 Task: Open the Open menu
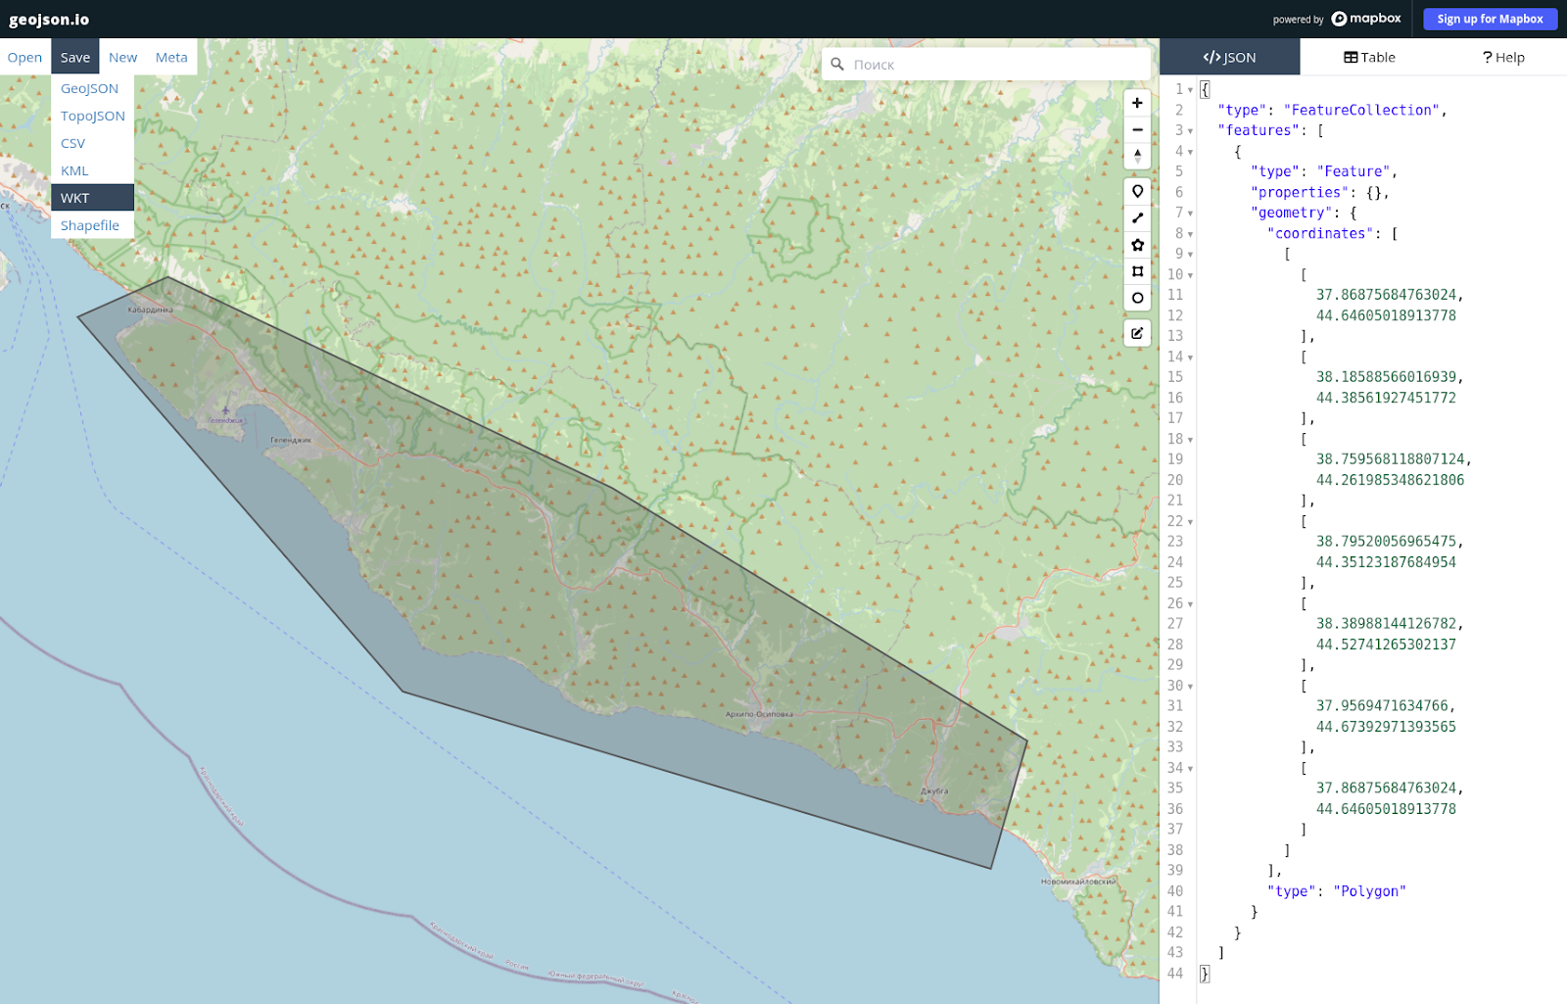[24, 58]
